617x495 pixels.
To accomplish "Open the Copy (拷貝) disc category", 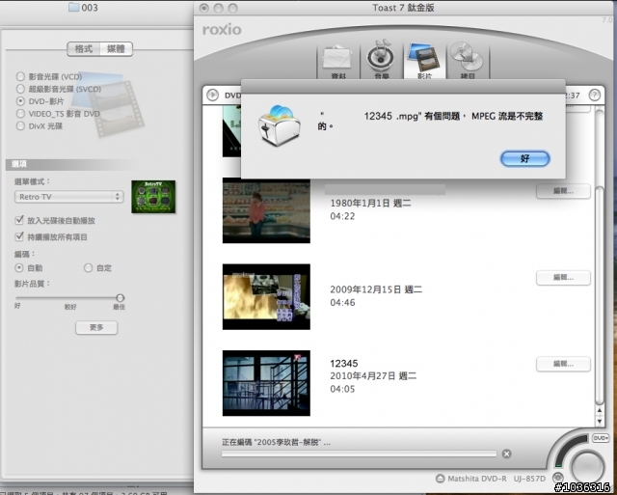I will pos(468,60).
